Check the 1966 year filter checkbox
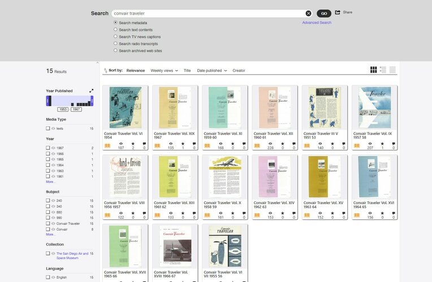The height and width of the screenshot is (282, 432). (48, 153)
